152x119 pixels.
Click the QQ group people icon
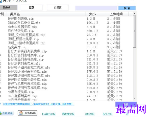point(21,113)
